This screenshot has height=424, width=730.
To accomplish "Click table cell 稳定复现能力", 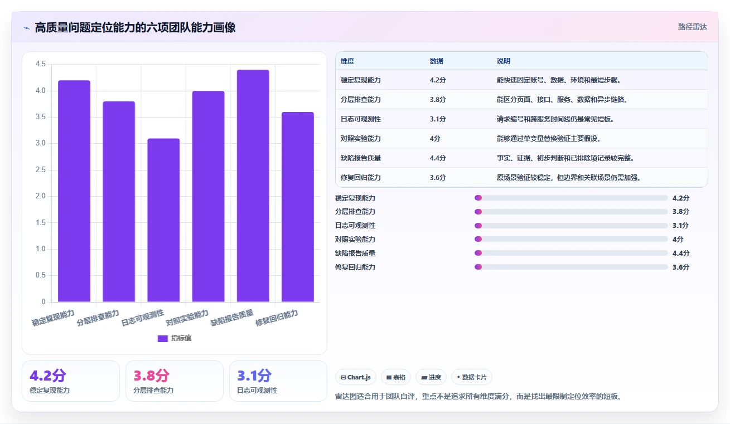I will [x=361, y=80].
